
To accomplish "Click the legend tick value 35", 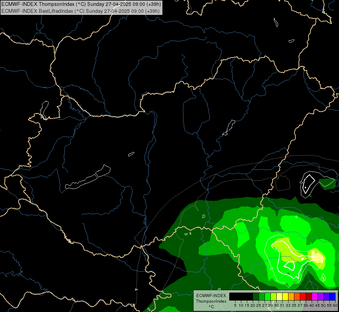I will [x=294, y=305].
